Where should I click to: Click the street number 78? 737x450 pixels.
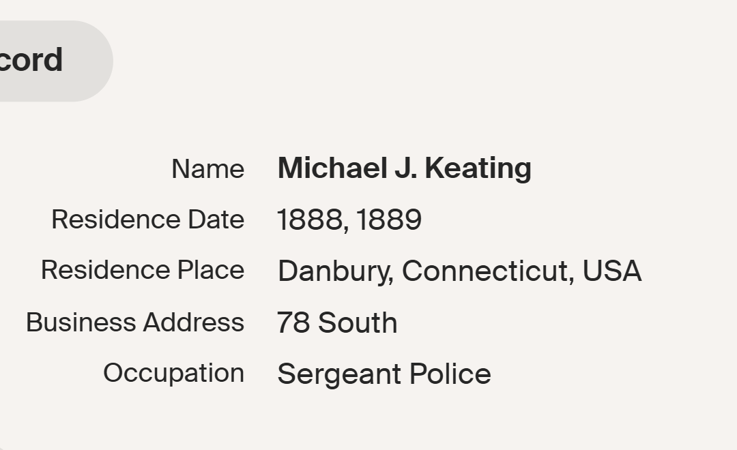[293, 323]
